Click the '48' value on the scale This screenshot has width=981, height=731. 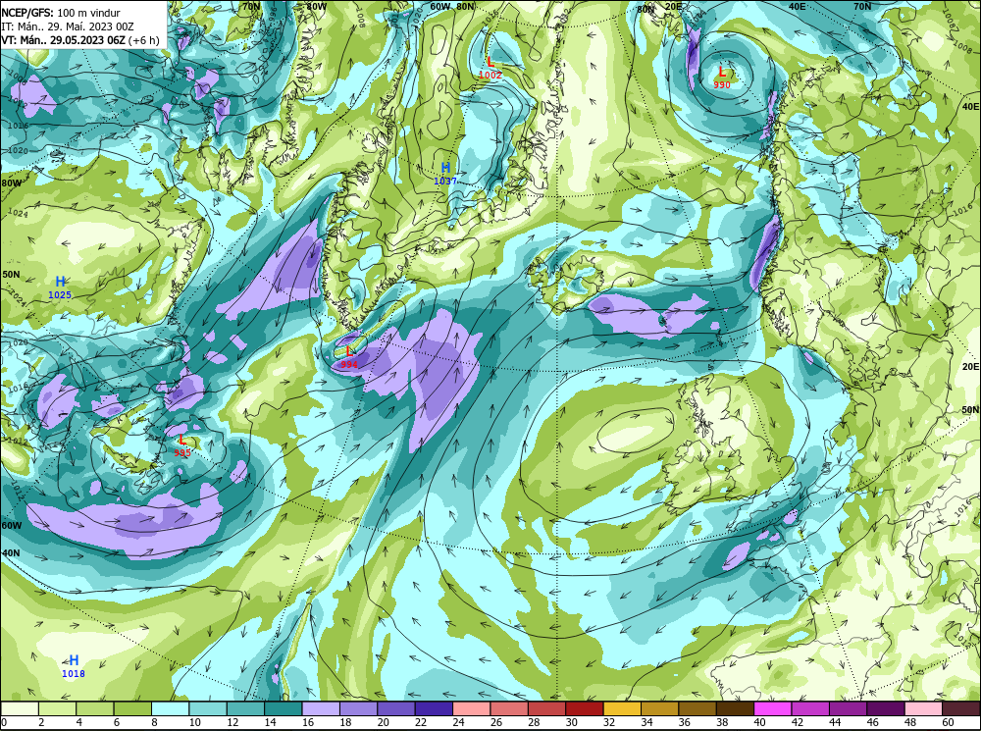click(909, 723)
